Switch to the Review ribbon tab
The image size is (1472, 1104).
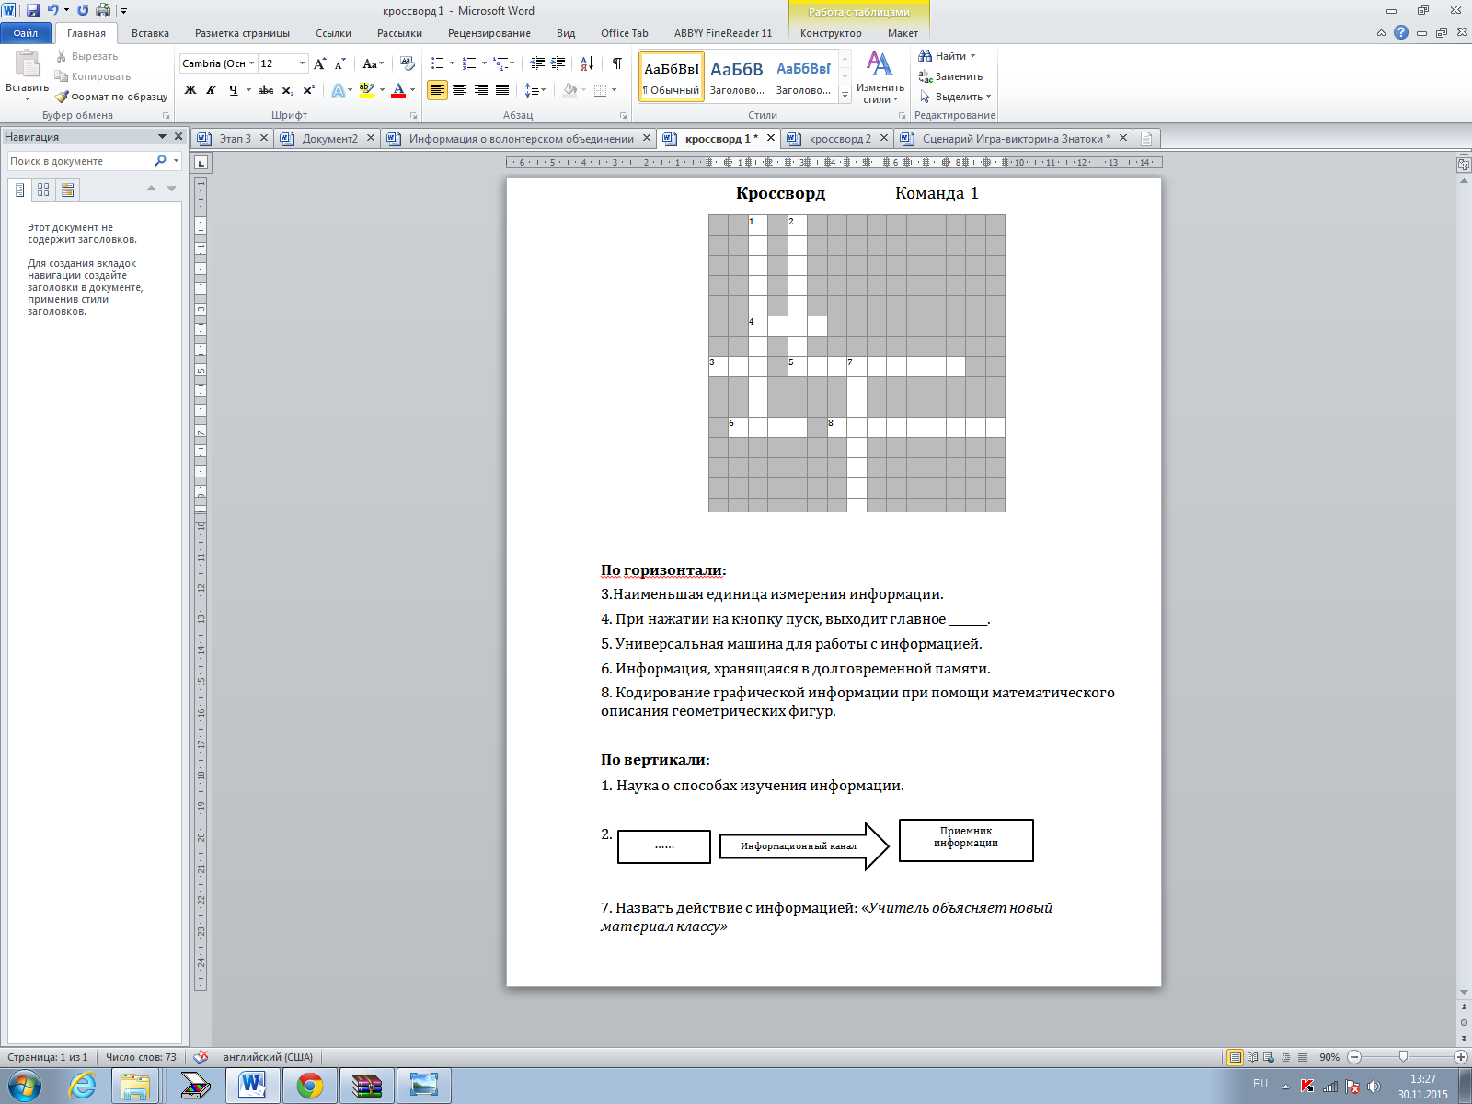click(489, 33)
